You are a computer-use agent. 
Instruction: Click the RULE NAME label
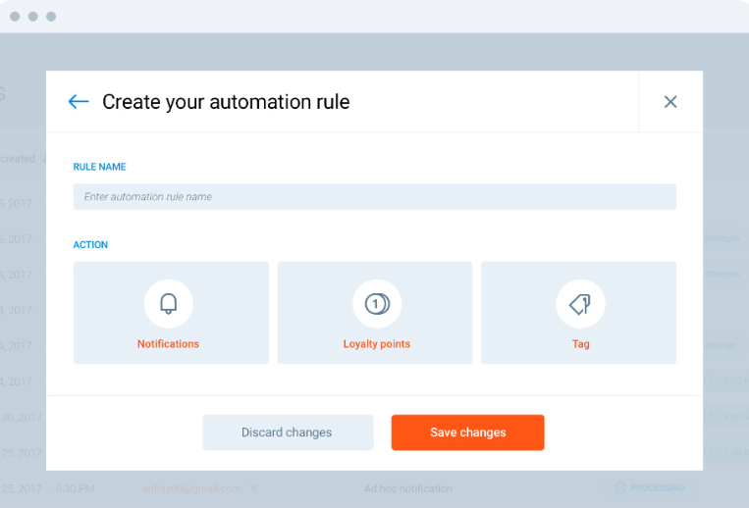[99, 167]
